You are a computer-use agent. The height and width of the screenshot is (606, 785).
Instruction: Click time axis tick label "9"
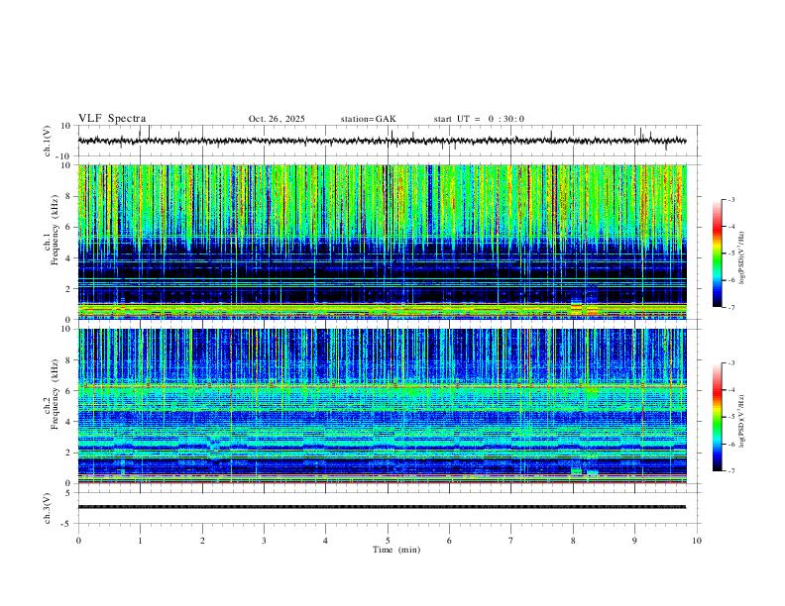pos(634,541)
